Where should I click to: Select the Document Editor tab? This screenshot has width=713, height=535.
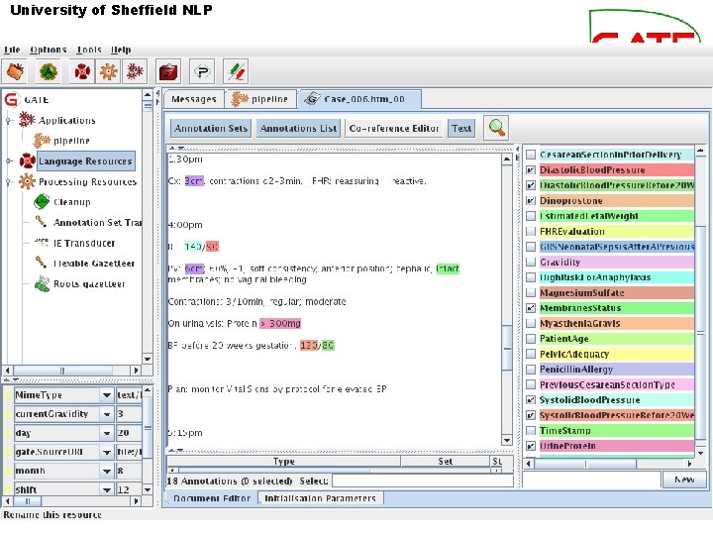212,498
